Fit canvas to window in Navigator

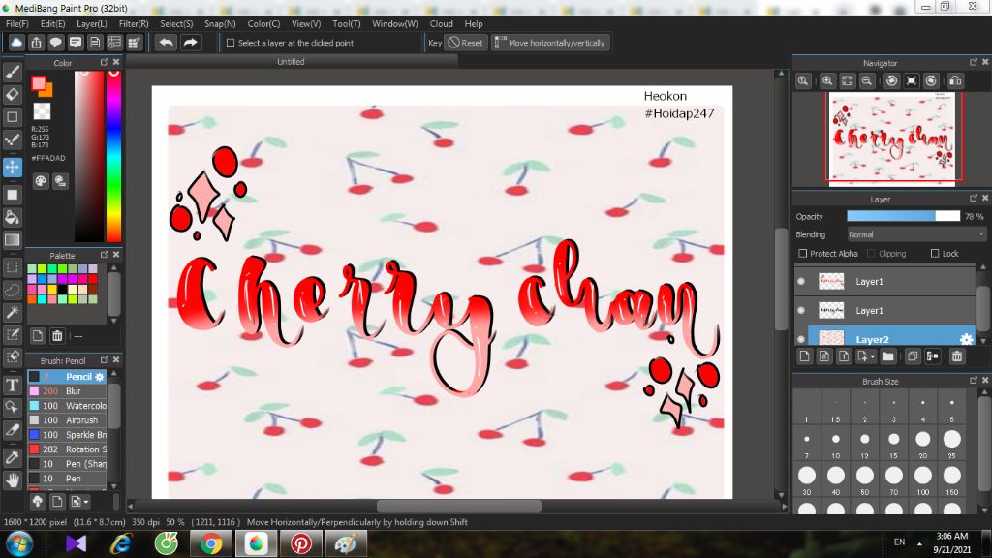tap(847, 81)
